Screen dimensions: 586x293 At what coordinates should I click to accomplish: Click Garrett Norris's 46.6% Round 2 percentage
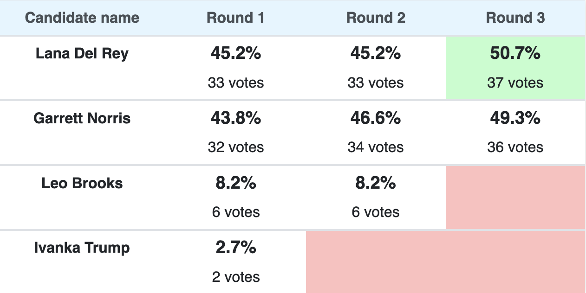376,119
